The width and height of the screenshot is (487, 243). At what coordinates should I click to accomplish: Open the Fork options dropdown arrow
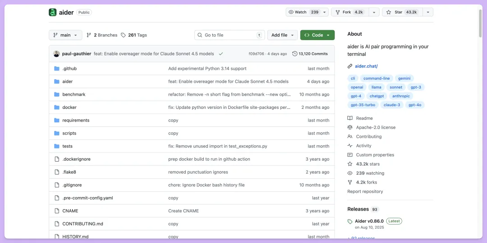pyautogui.click(x=374, y=12)
